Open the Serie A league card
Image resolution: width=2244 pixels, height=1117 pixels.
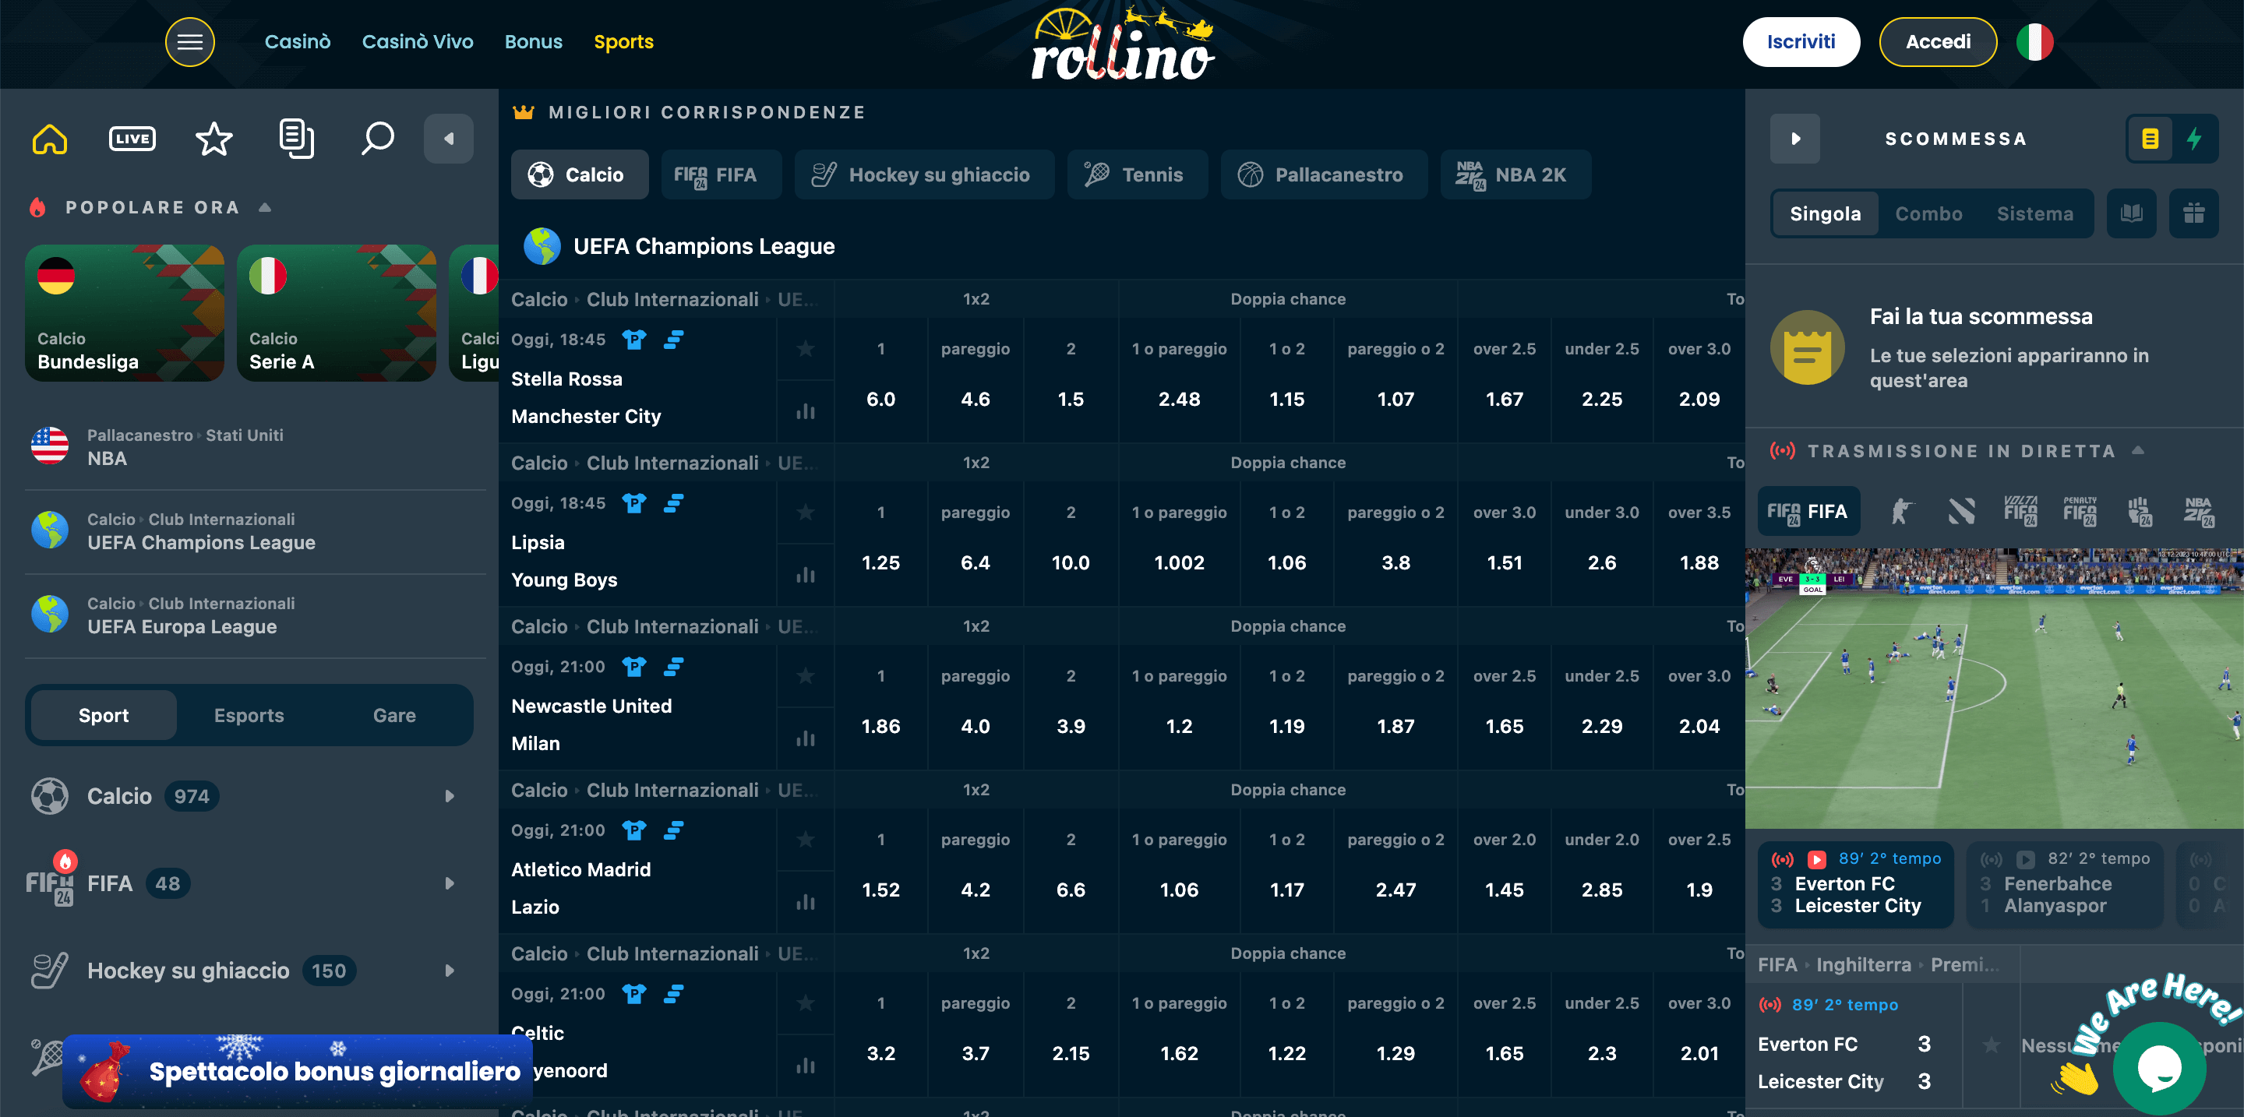click(x=337, y=312)
